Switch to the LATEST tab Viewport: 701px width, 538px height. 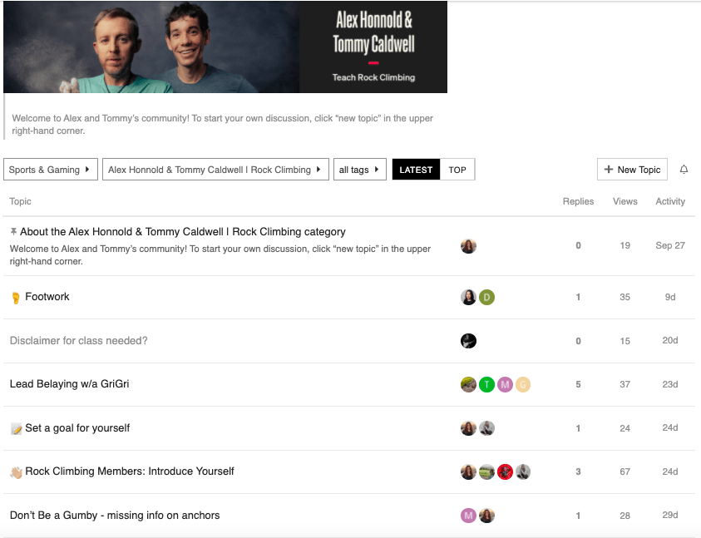click(416, 170)
